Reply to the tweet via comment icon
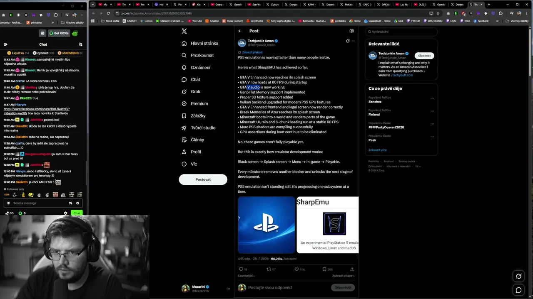The width and height of the screenshot is (533, 299). [241, 269]
